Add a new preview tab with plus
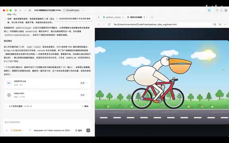 (x=152, y=17)
